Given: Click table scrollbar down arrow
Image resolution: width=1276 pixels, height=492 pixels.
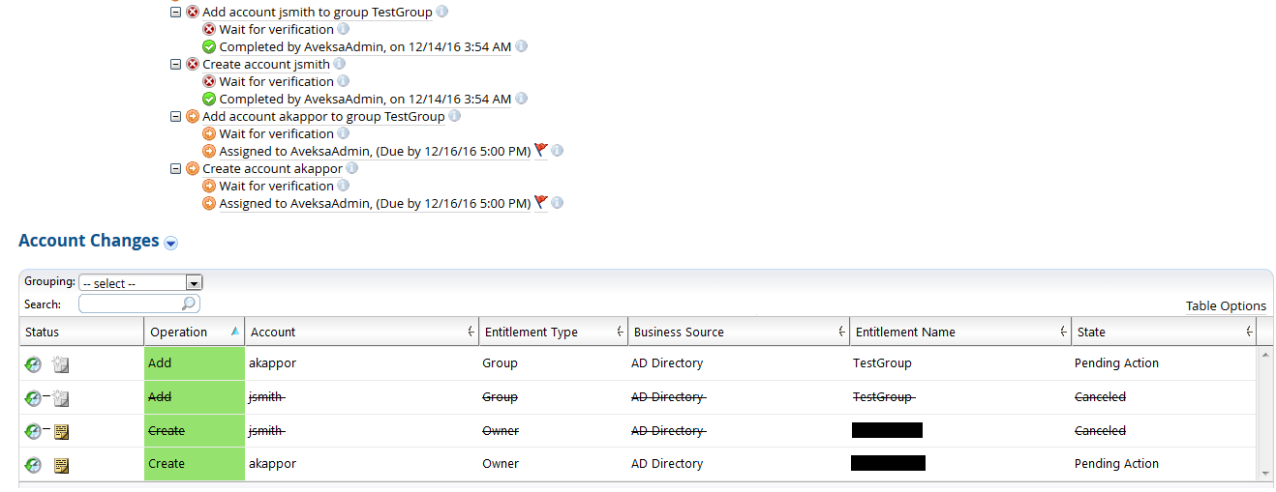Looking at the screenshot, I should point(1265,473).
